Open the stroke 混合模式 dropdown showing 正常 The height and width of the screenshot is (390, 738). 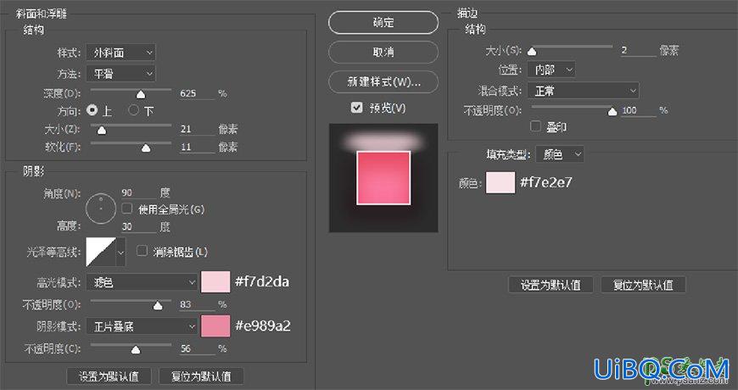(x=583, y=91)
